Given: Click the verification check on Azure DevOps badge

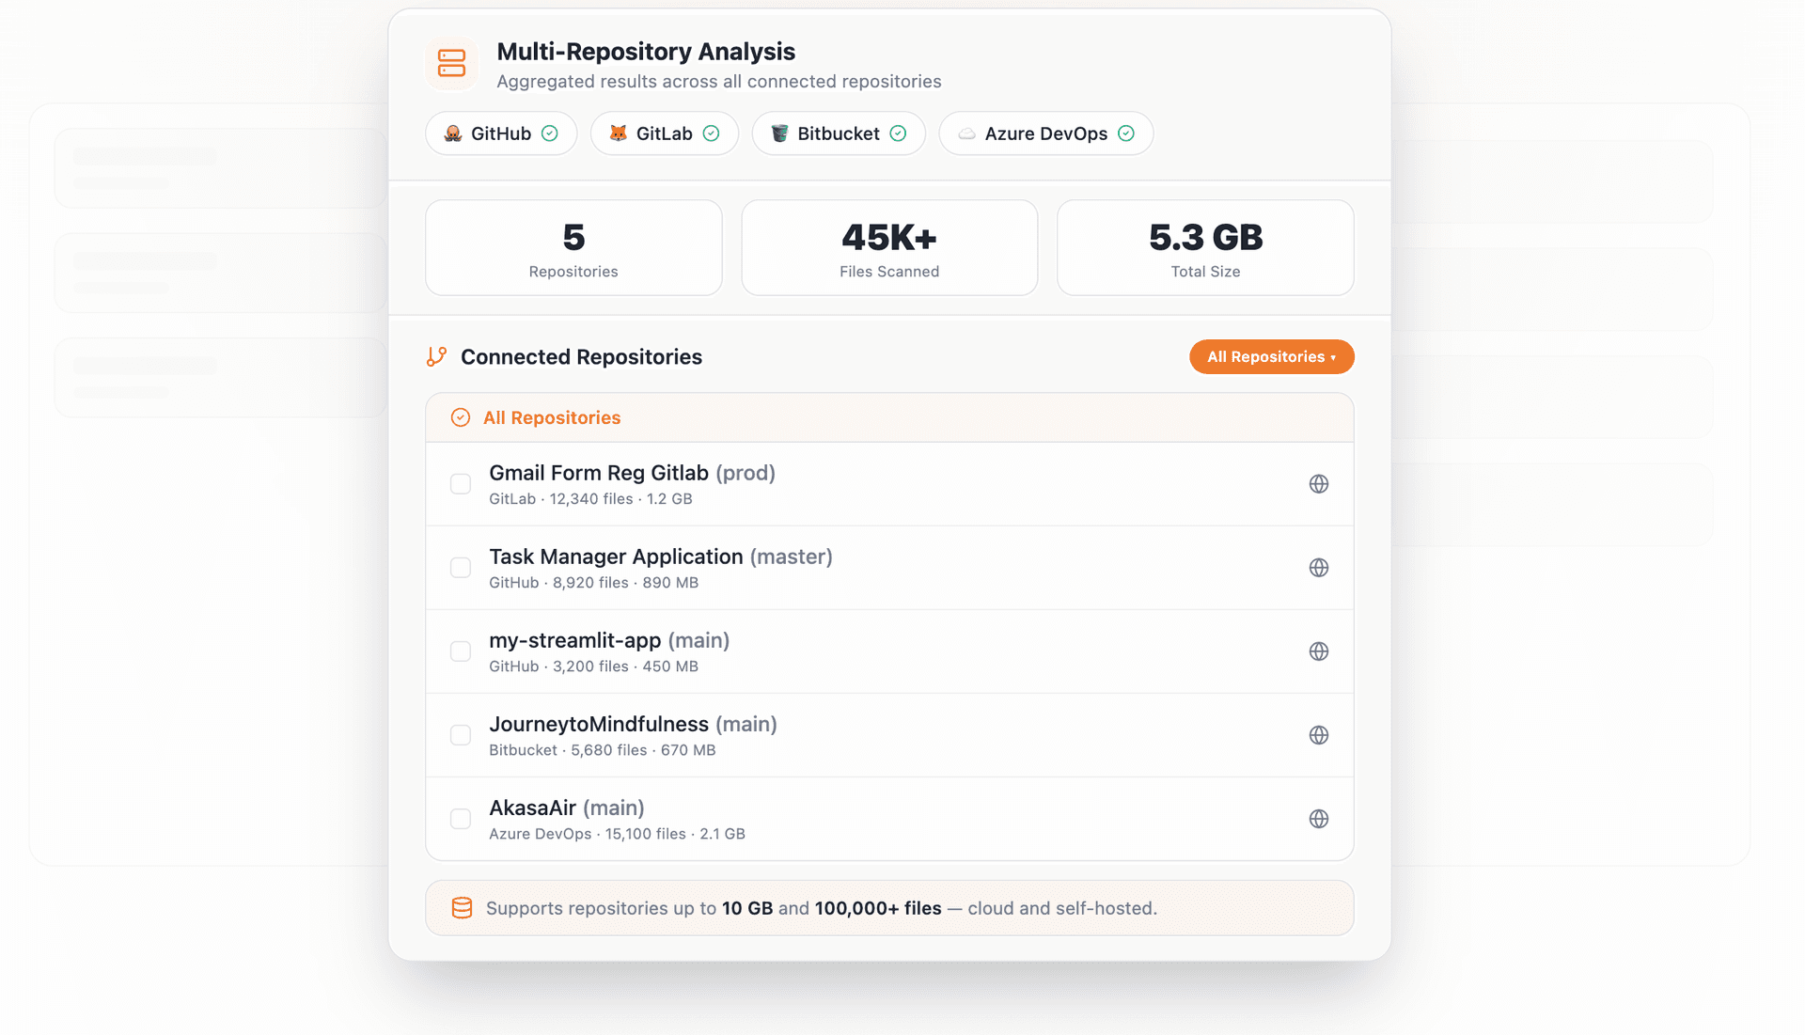Looking at the screenshot, I should click(1126, 133).
